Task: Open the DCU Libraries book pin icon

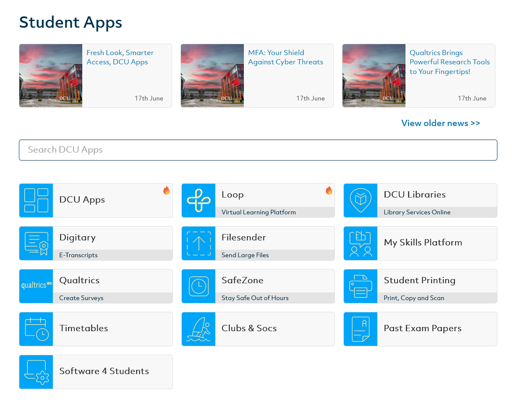Action: pyautogui.click(x=361, y=200)
